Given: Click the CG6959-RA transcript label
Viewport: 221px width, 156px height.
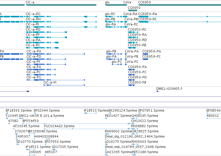Looking at the screenshot, I should pos(148,14).
